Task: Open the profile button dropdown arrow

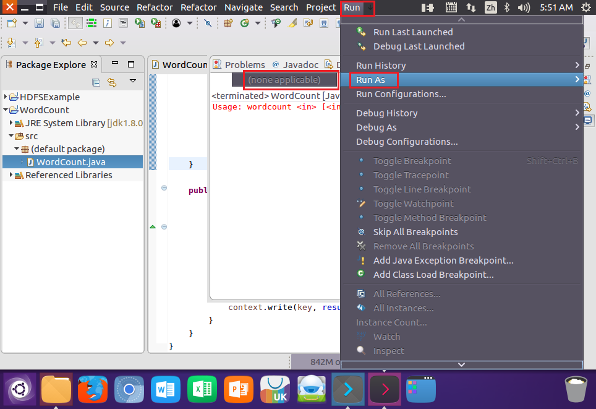Action: click(190, 24)
